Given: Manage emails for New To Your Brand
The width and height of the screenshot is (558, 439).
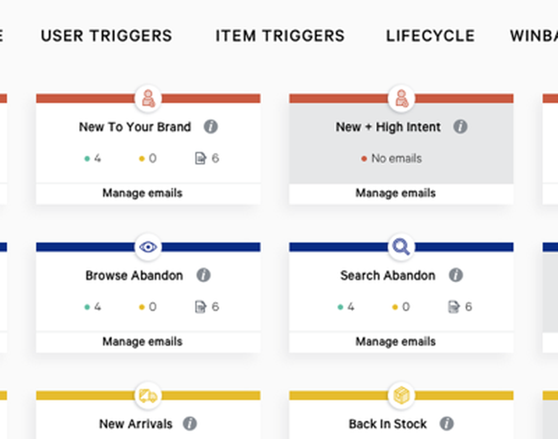Looking at the screenshot, I should (x=142, y=194).
